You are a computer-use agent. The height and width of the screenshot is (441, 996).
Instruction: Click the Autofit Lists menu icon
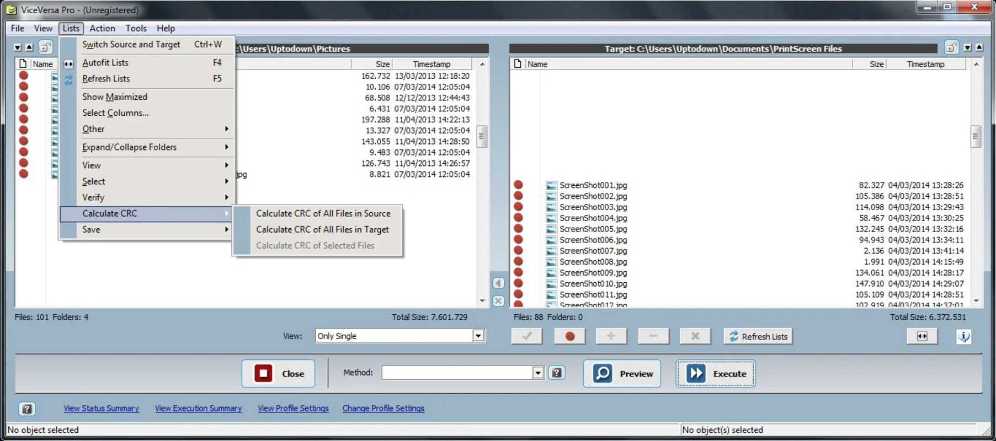tap(68, 64)
